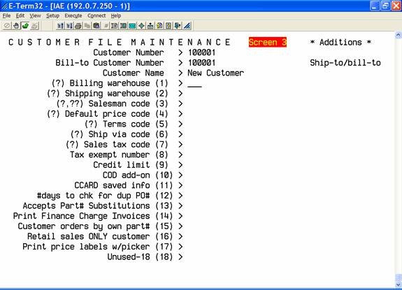402x290 pixels.
Task: Click the printer icon in the toolbar
Action: click(x=78, y=26)
